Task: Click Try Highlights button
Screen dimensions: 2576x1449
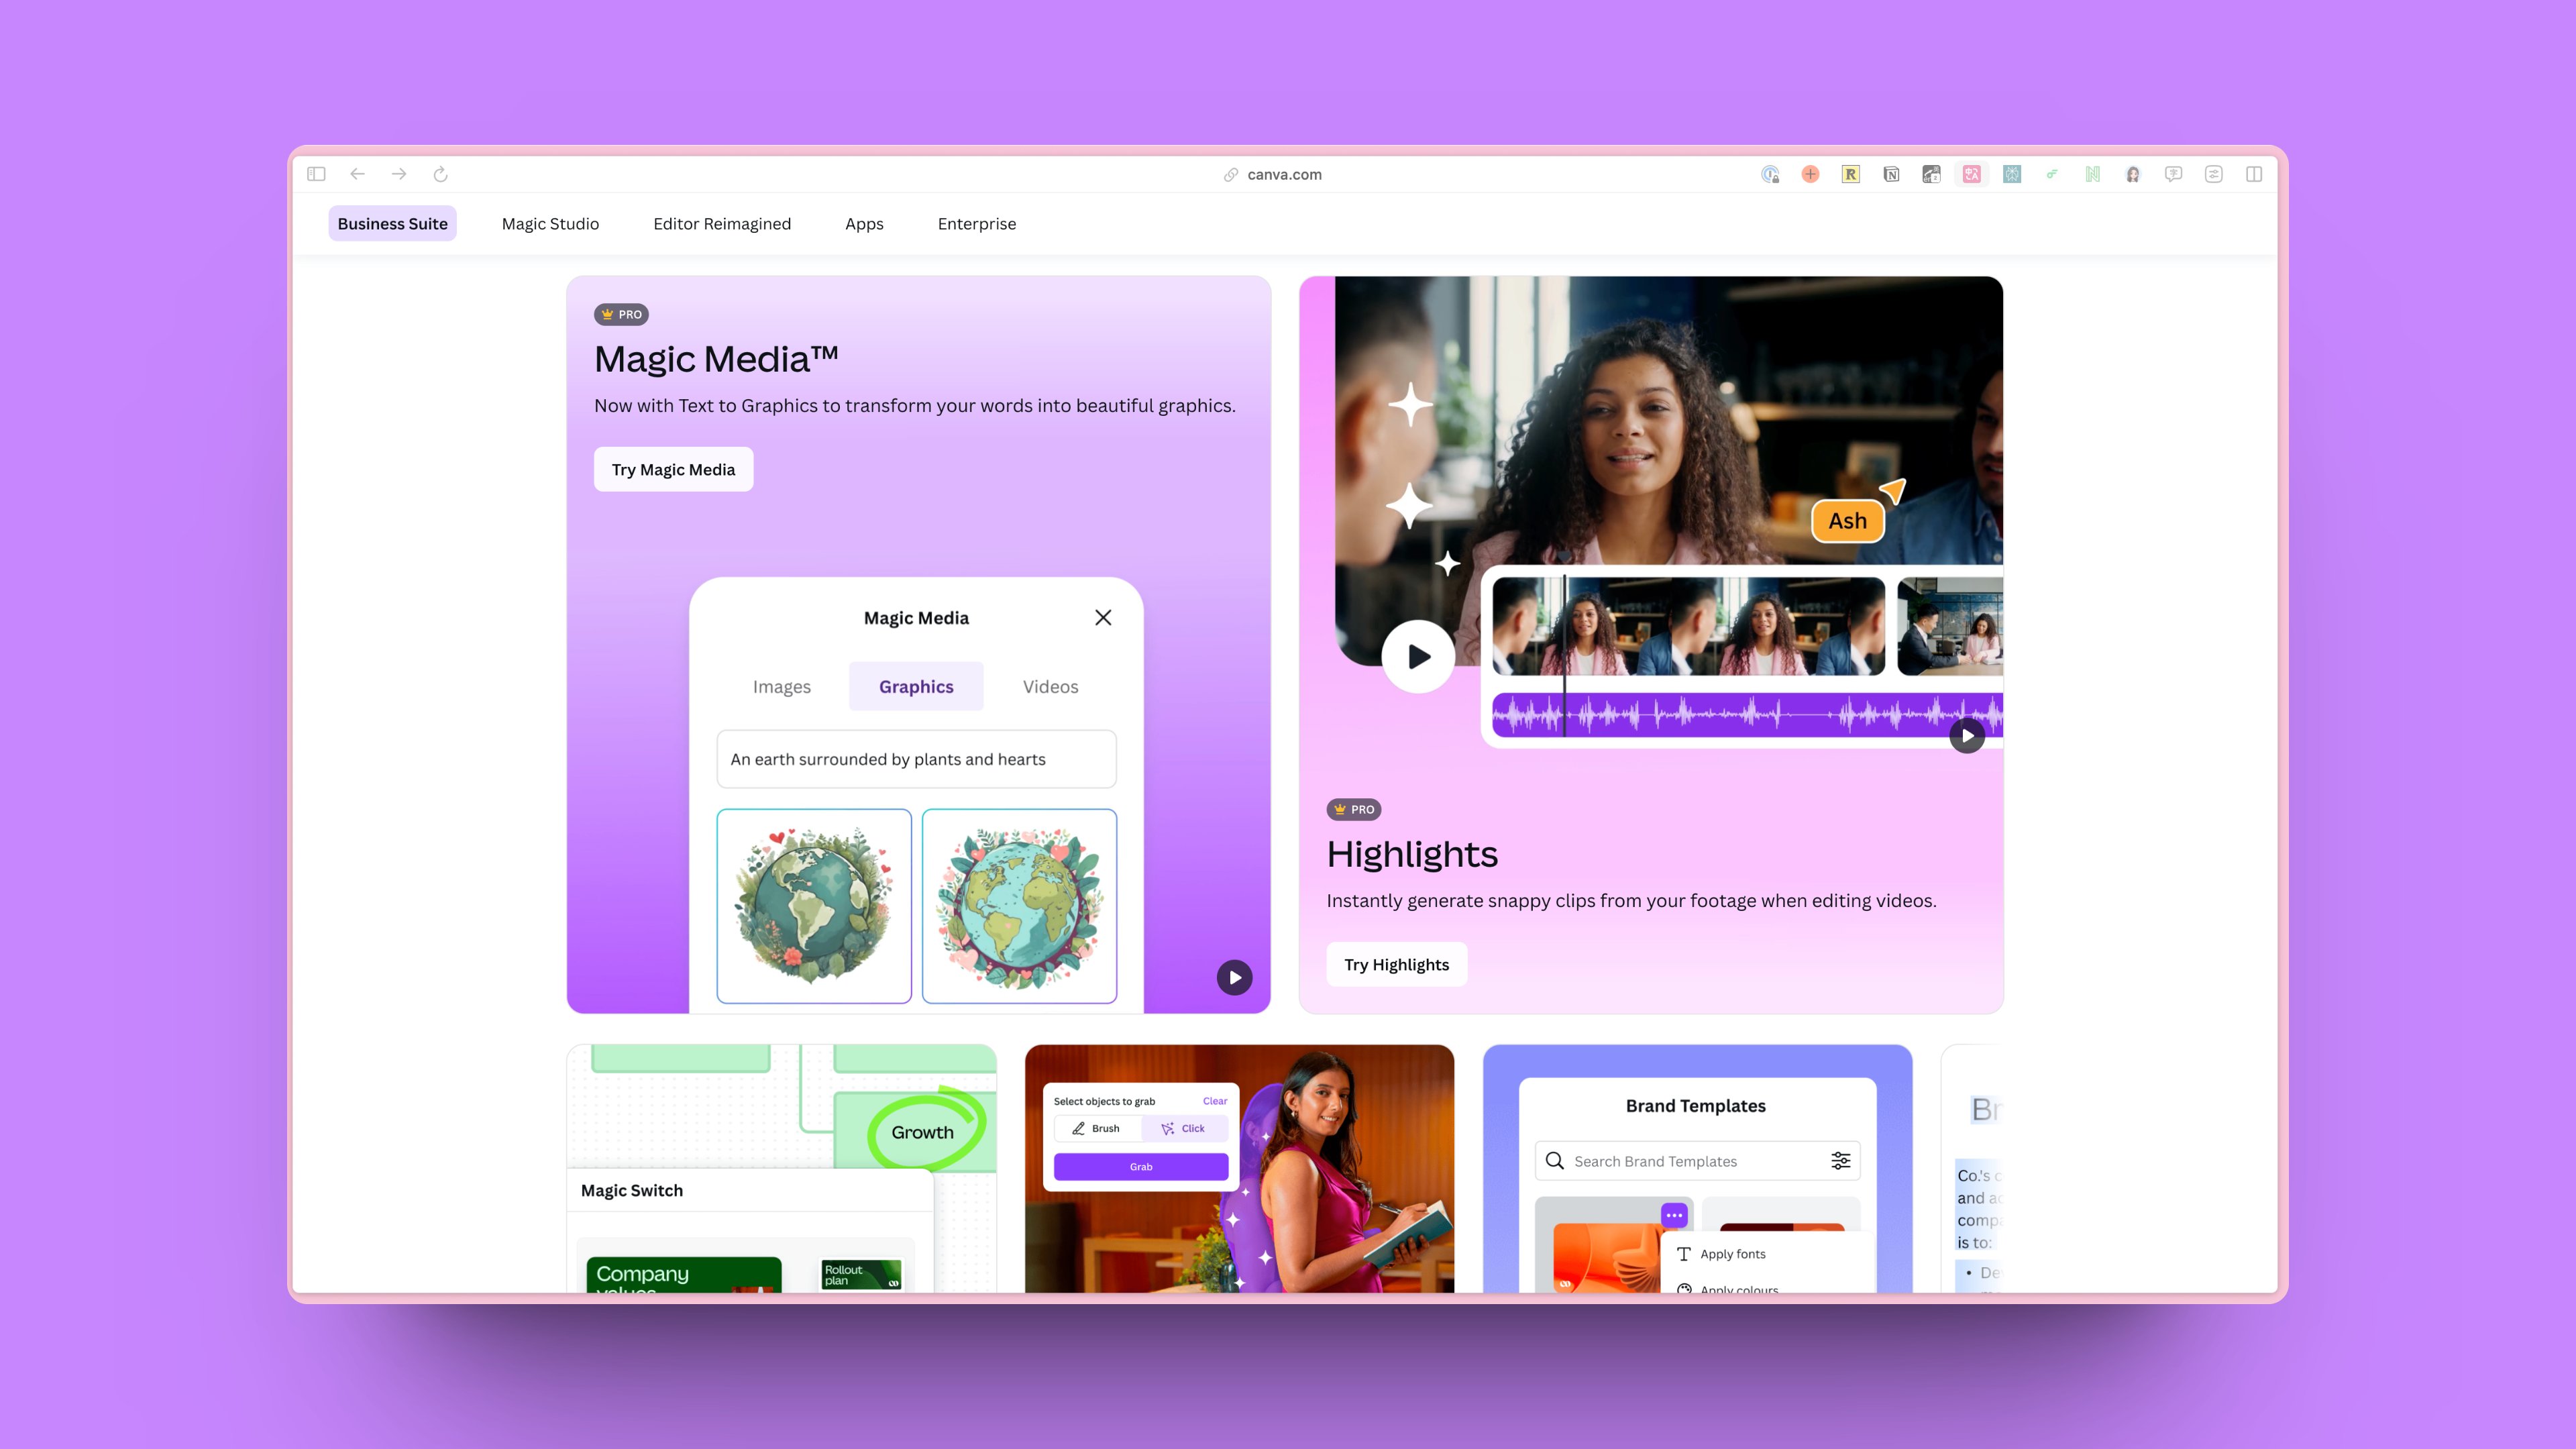Action: (x=1396, y=964)
